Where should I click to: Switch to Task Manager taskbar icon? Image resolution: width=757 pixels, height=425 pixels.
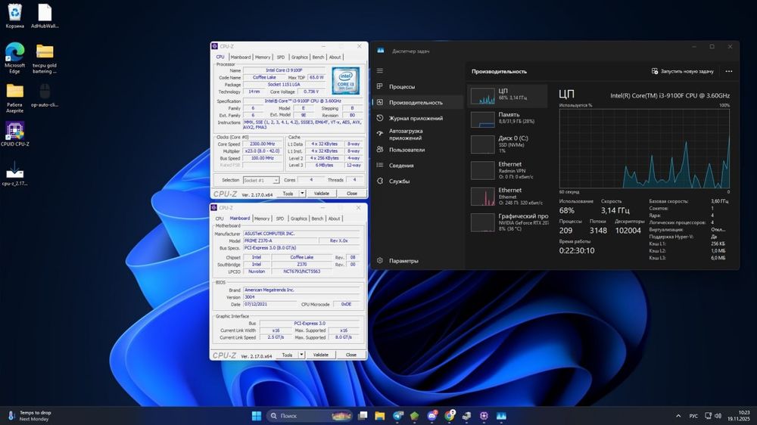(x=501, y=416)
